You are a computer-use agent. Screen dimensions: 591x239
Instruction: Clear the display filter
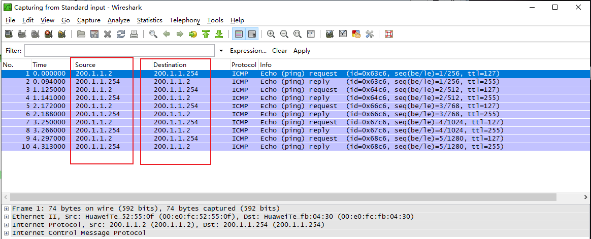tap(280, 51)
